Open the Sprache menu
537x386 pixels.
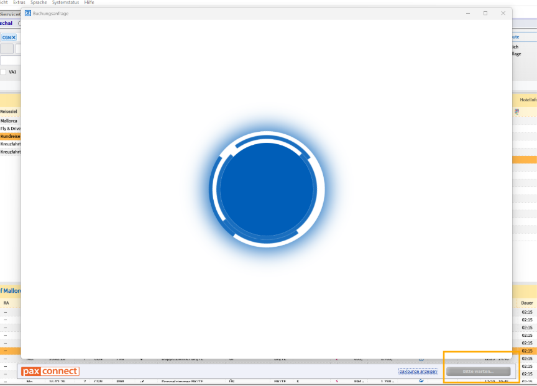click(39, 2)
